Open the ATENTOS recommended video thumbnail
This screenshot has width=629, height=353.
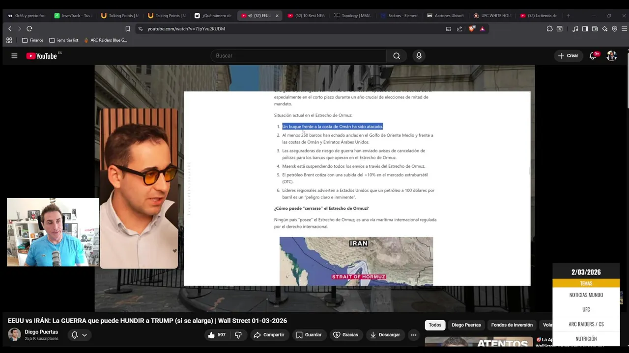(x=479, y=342)
